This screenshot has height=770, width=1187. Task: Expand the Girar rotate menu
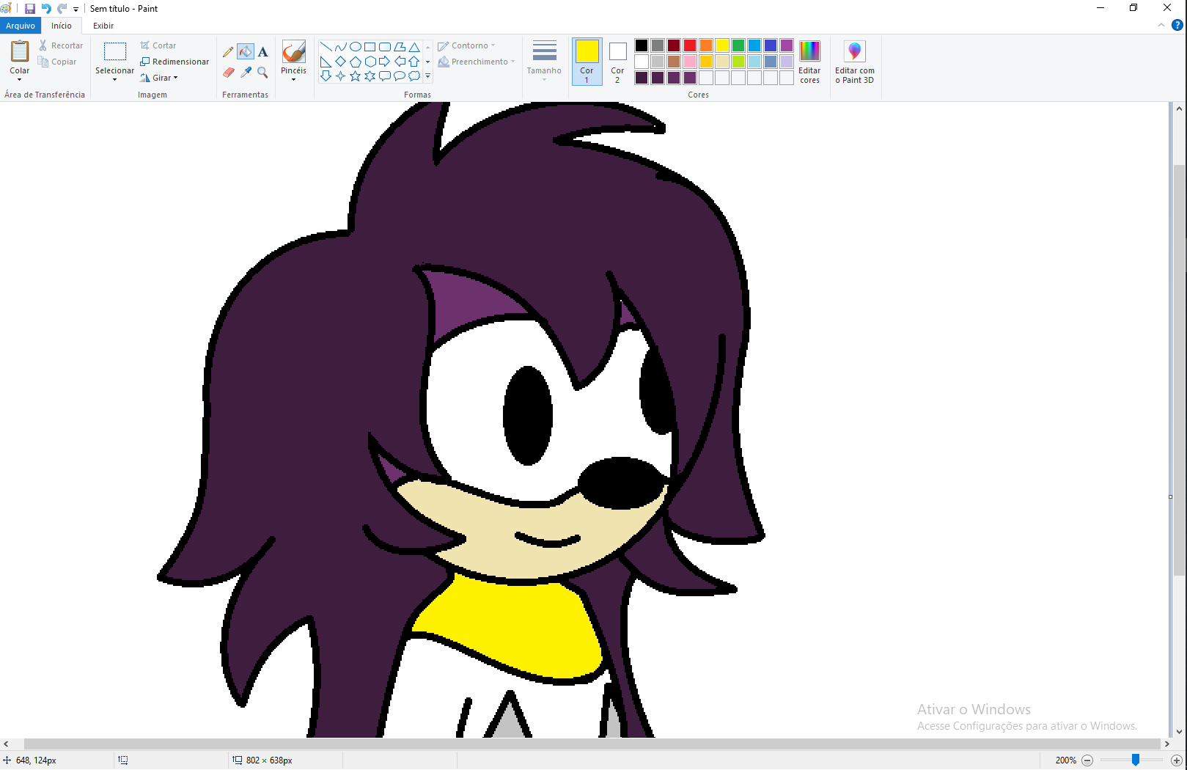pos(160,78)
